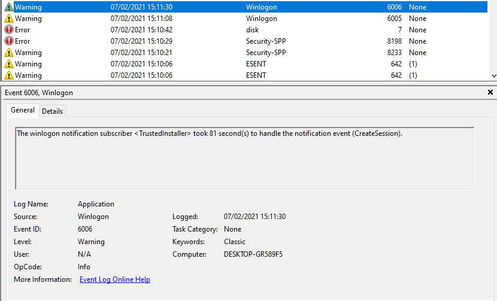The image size is (497, 301).
Task: Click the computer name DESKTOP-GR589F5
Action: point(253,254)
